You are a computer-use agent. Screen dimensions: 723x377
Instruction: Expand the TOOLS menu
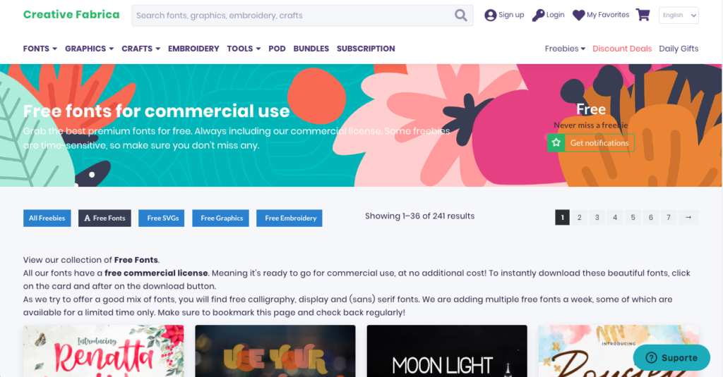[244, 49]
